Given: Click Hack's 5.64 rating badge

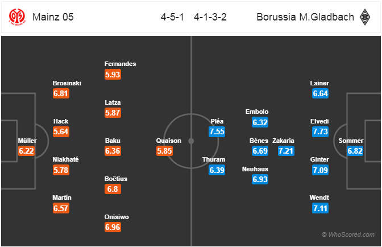Looking at the screenshot, I should (61, 131).
